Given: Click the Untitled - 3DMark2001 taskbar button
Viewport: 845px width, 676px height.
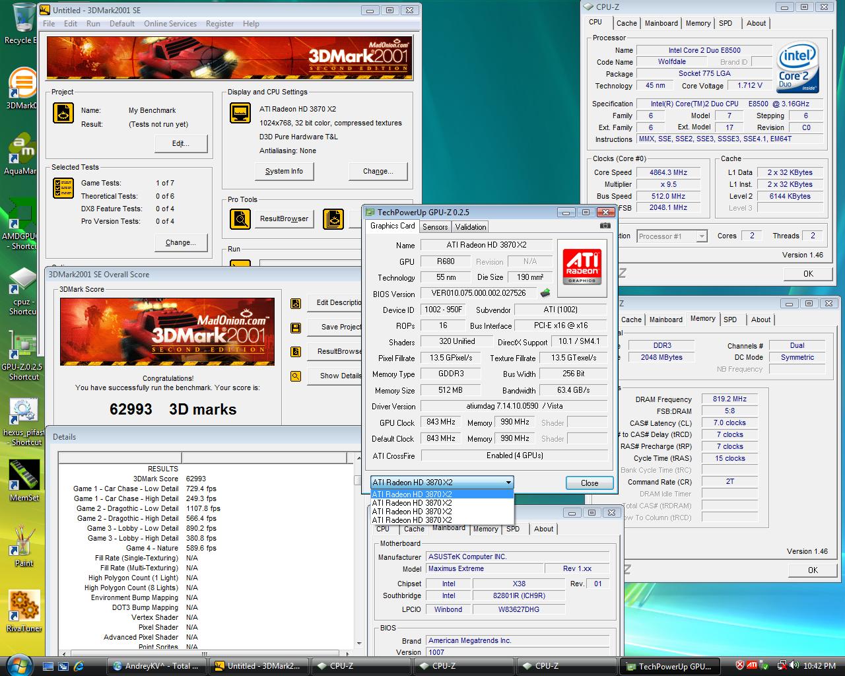Looking at the screenshot, I should (x=259, y=666).
